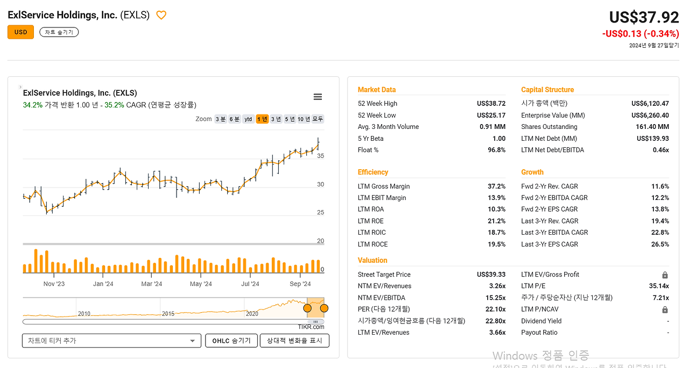Click the navigator scrollbar thumb
The image size is (689, 368).
pyautogui.click(x=315, y=322)
